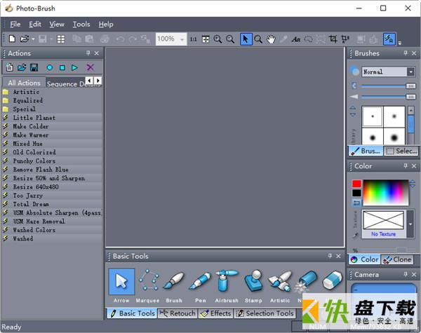Create a new action script
The width and height of the screenshot is (421, 333).
[9, 67]
